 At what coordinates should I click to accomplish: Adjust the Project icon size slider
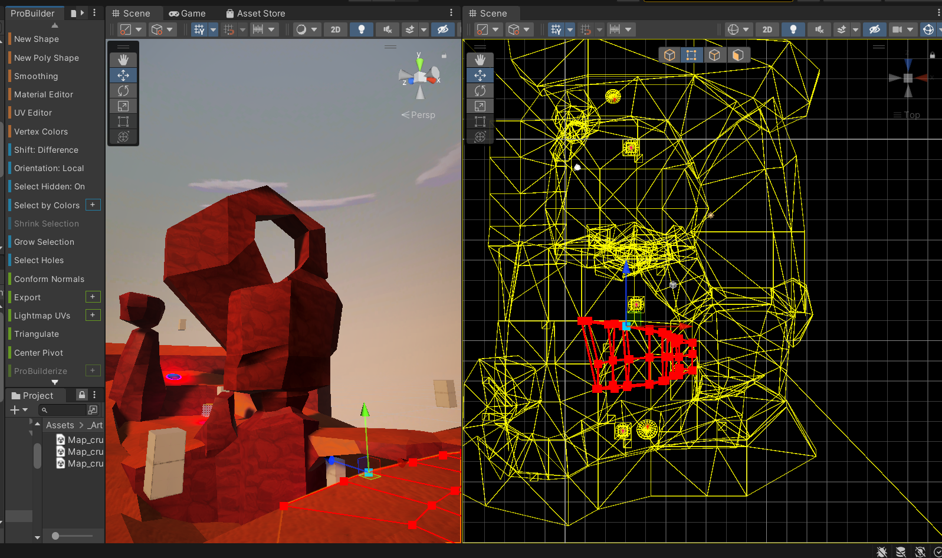72,536
